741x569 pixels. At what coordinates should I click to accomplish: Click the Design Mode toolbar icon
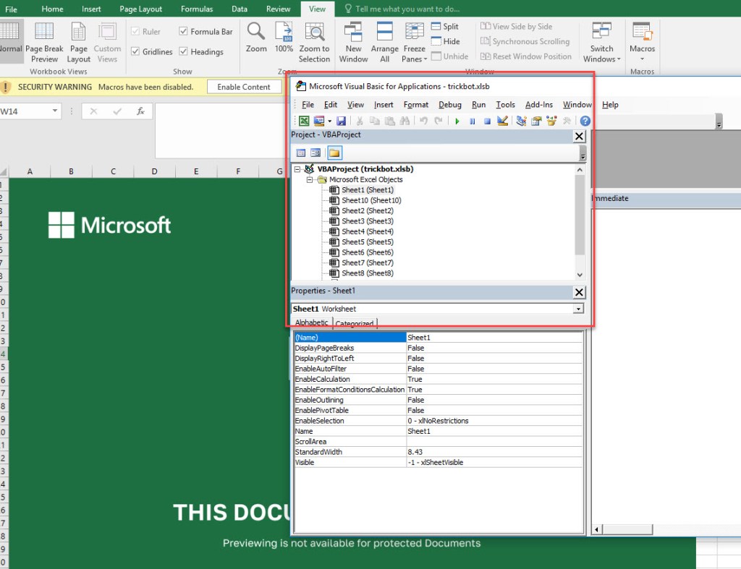click(x=503, y=121)
